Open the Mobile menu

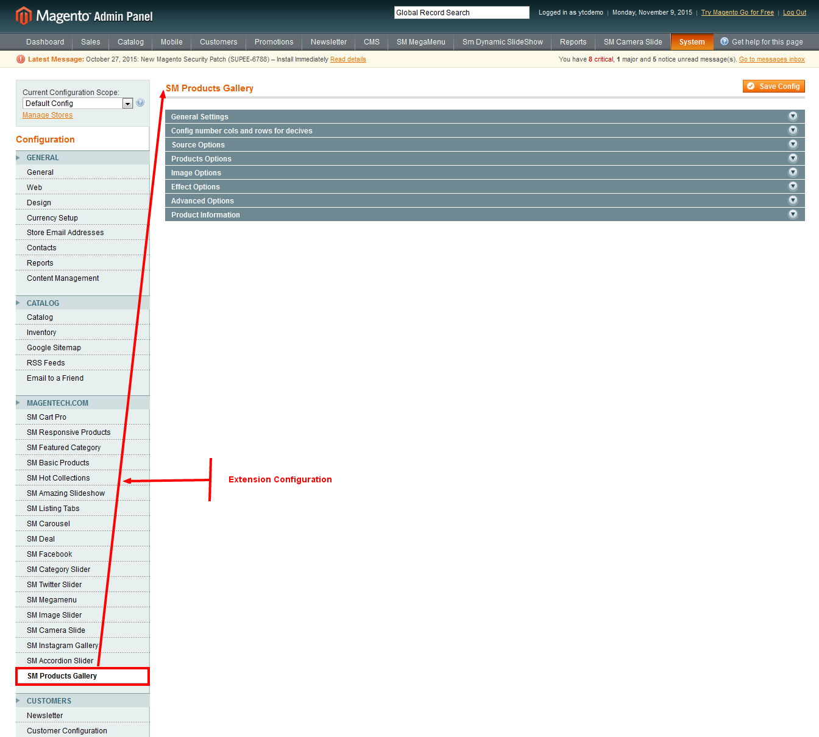click(172, 42)
